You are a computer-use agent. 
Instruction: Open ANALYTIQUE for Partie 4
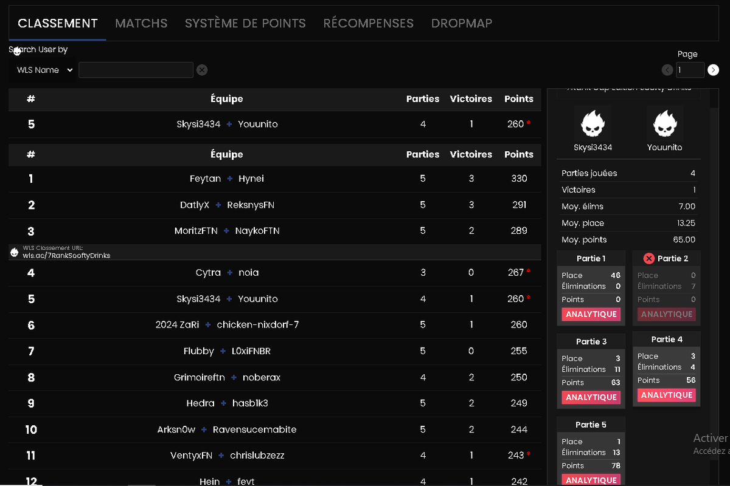click(x=667, y=395)
